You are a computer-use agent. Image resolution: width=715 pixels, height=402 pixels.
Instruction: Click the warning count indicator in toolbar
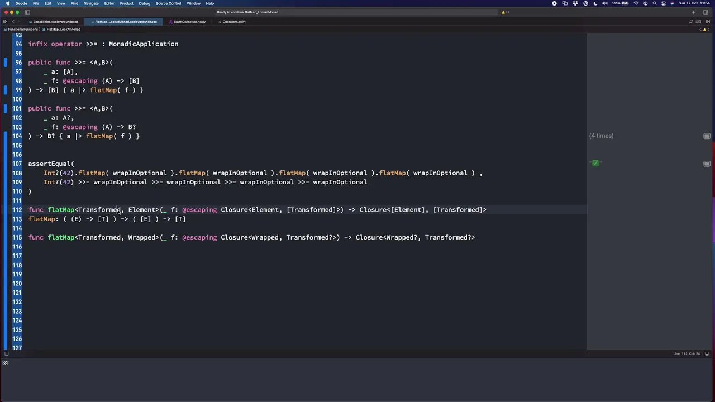coord(505,12)
